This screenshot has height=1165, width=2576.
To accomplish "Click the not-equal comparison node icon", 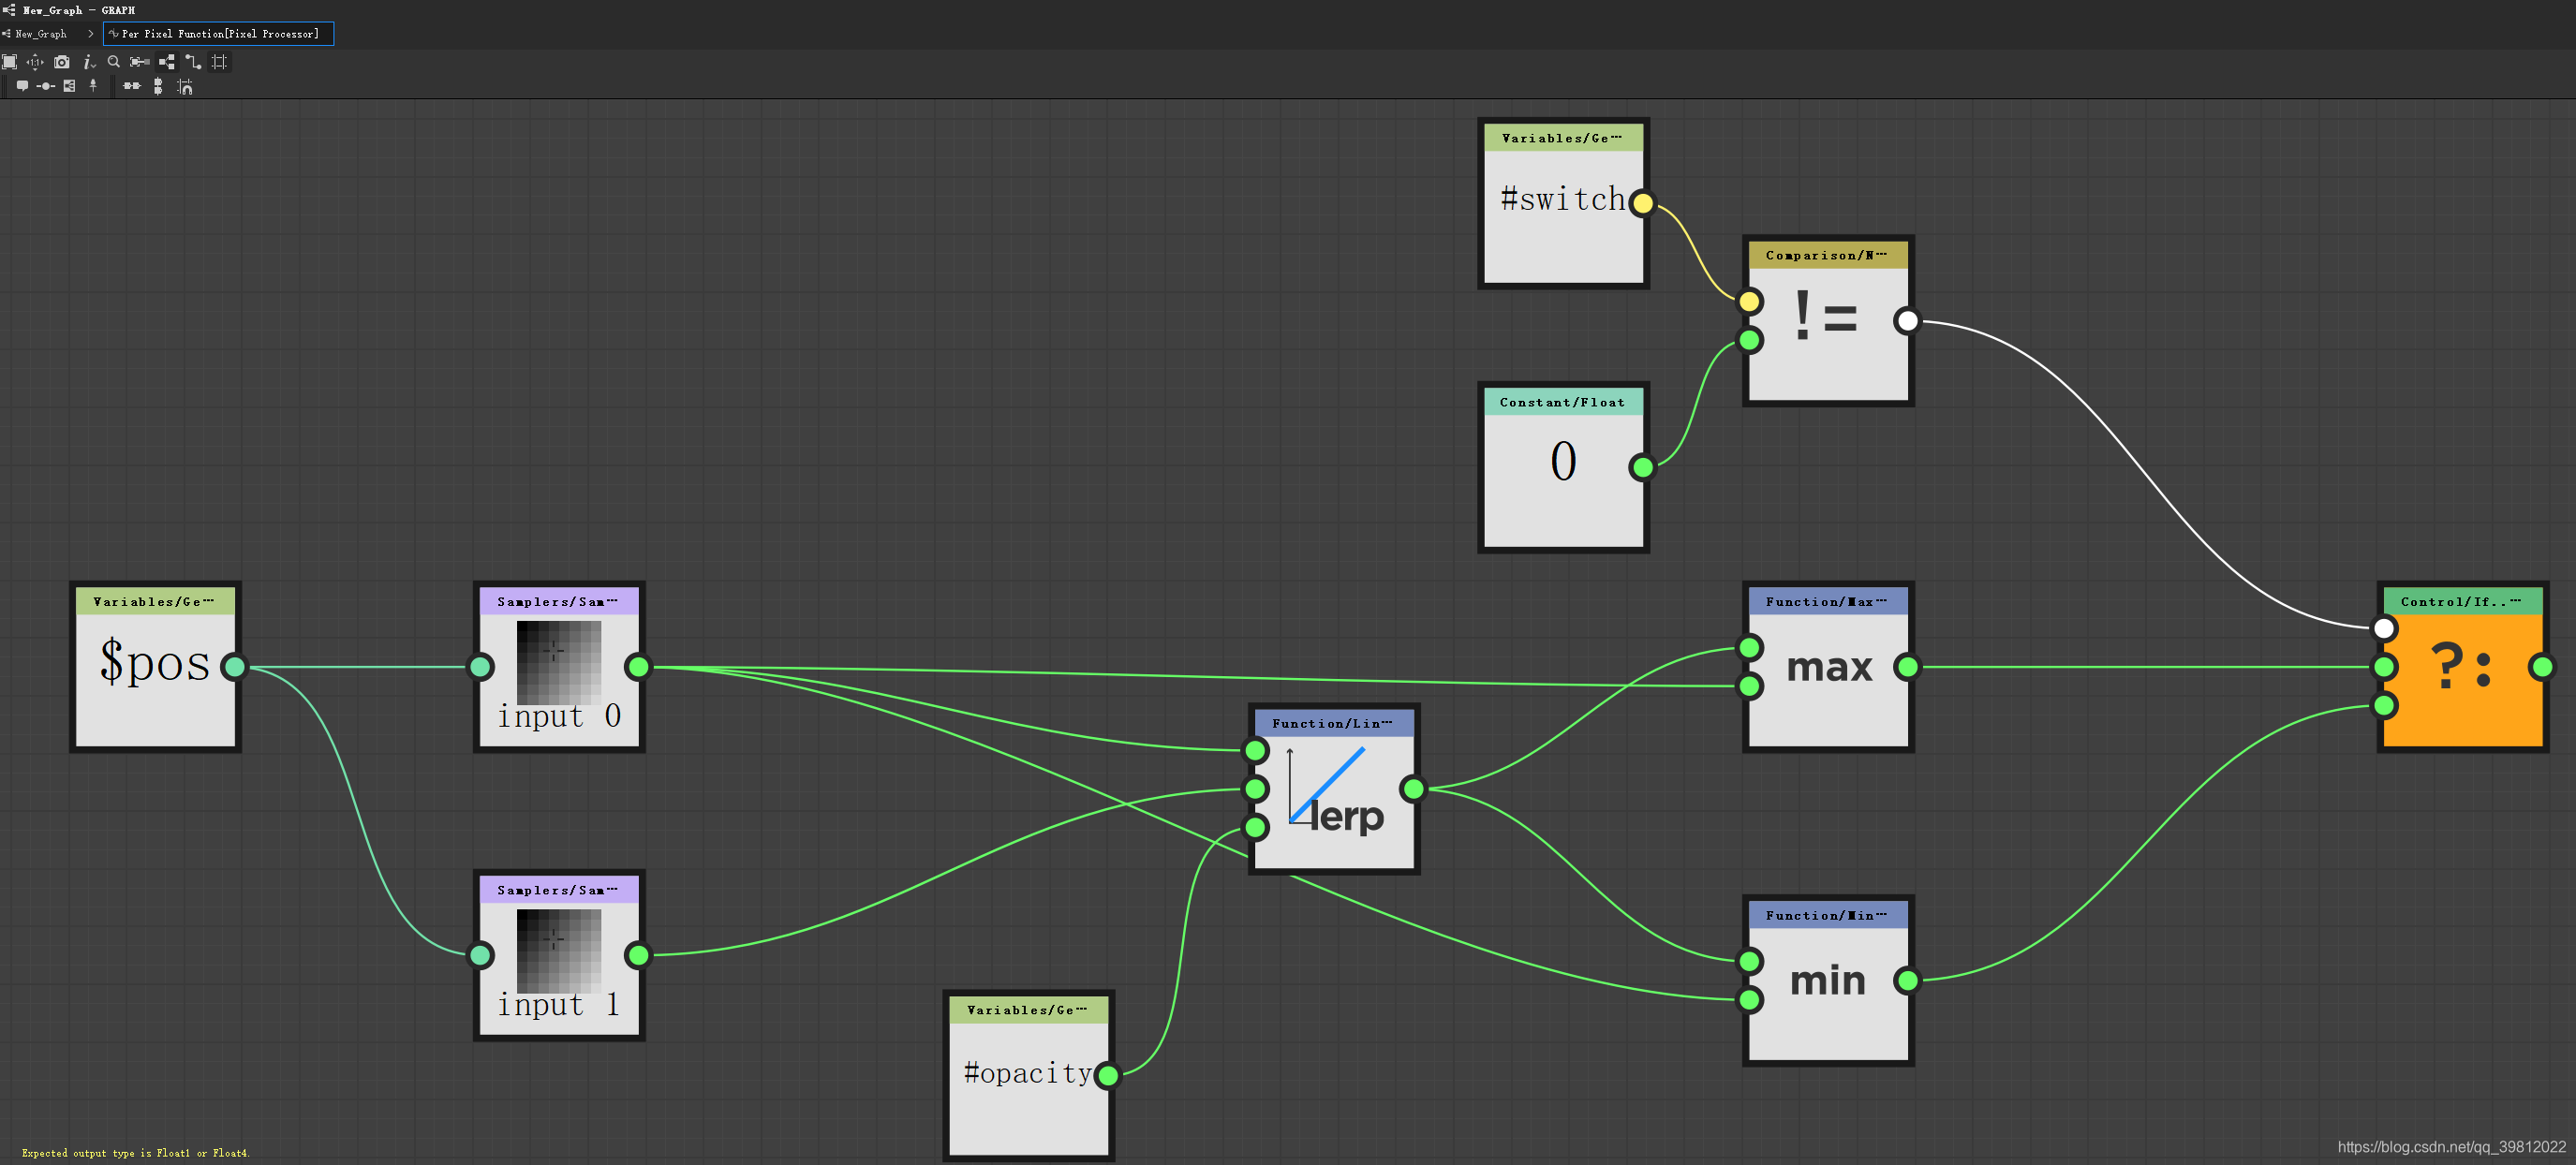I will (1822, 318).
